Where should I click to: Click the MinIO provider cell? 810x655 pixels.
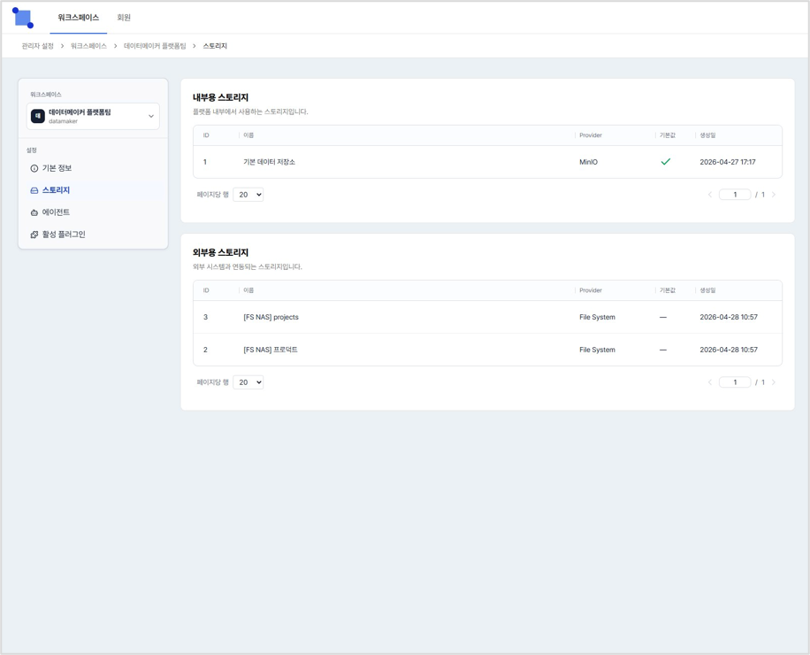click(x=588, y=162)
